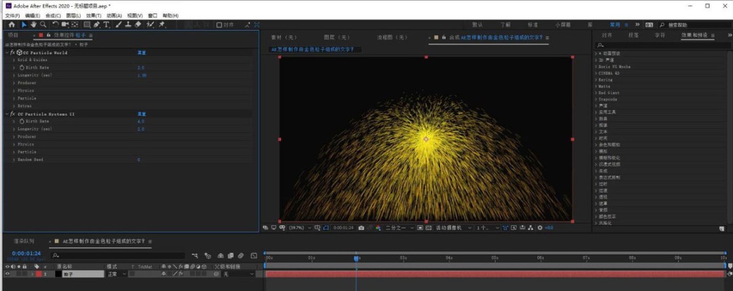Open the 效果(T) menu
This screenshot has height=291, width=733.
94,15
